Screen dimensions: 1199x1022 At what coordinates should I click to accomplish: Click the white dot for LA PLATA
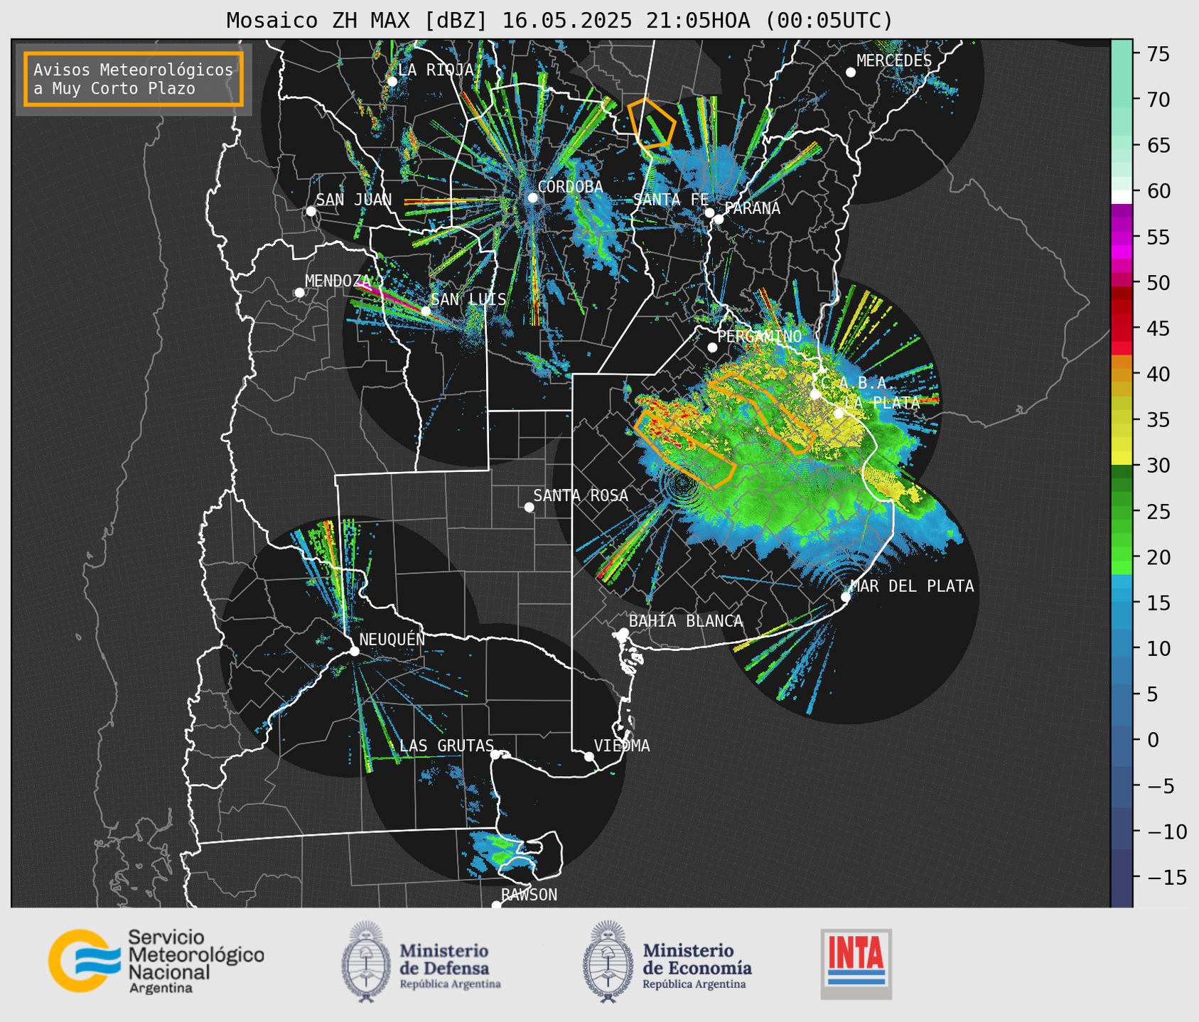point(839,413)
